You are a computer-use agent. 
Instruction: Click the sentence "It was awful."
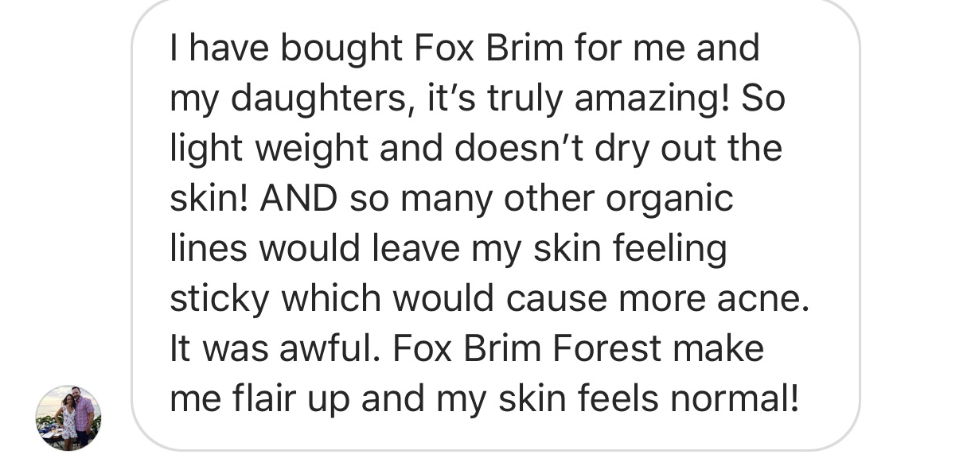[x=271, y=349]
